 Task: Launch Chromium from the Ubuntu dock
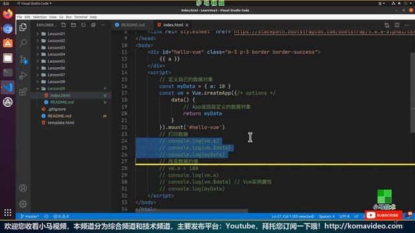[x=8, y=28]
